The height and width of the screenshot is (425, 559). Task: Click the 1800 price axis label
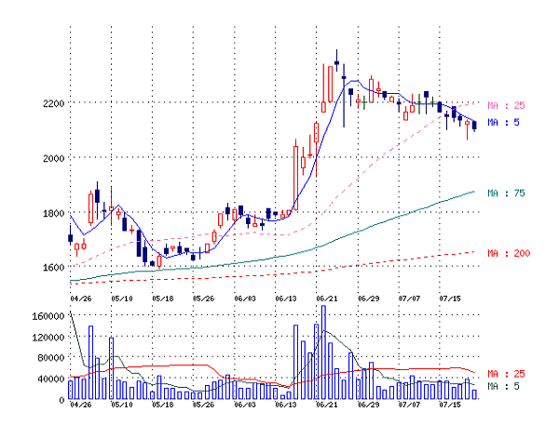coord(53,214)
